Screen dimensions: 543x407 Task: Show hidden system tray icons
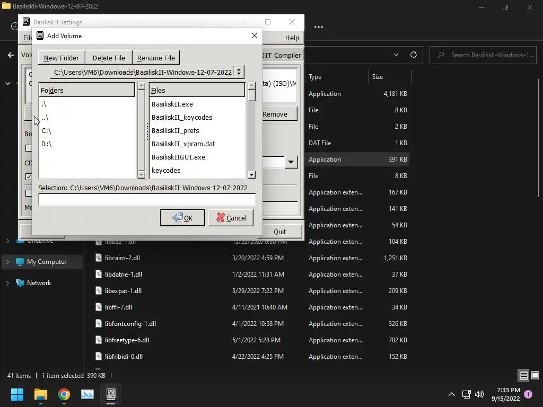(452, 394)
